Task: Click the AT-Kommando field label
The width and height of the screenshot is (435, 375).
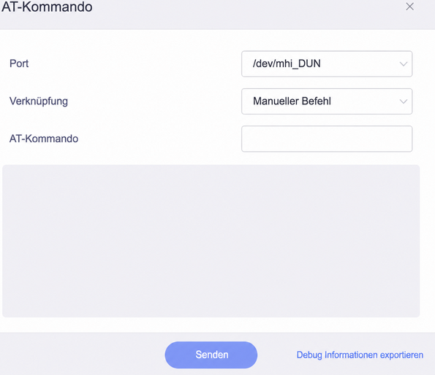Action: [x=44, y=139]
